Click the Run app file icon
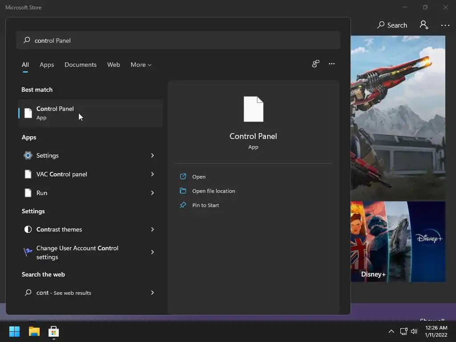This screenshot has width=456, height=342. pyautogui.click(x=28, y=193)
